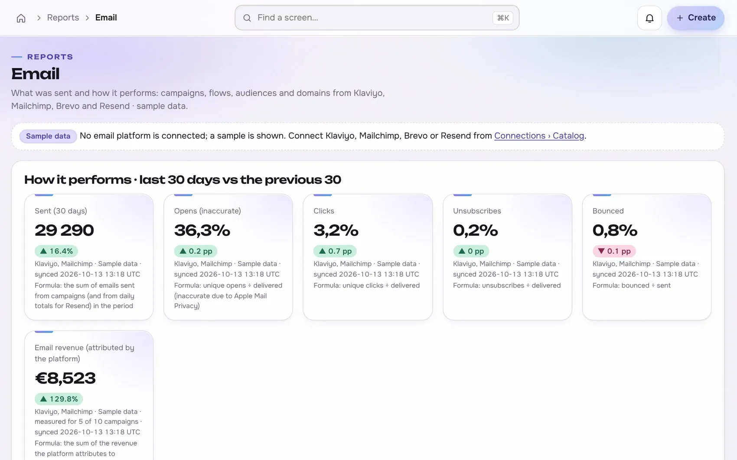Open notifications bell
Screen dimensions: 737x460
(649, 18)
